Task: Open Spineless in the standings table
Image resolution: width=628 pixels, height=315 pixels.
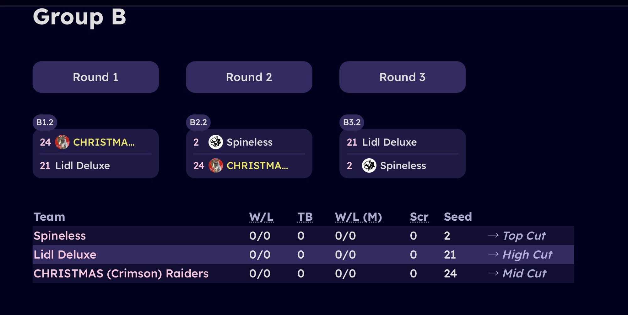Action: [60, 236]
